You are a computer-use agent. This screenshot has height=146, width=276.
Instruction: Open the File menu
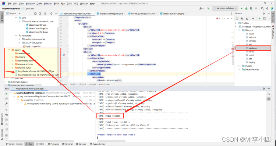click(x=10, y=4)
